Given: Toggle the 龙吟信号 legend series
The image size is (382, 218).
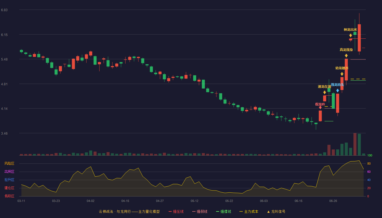Looking at the screenshot, I should 276,211.
